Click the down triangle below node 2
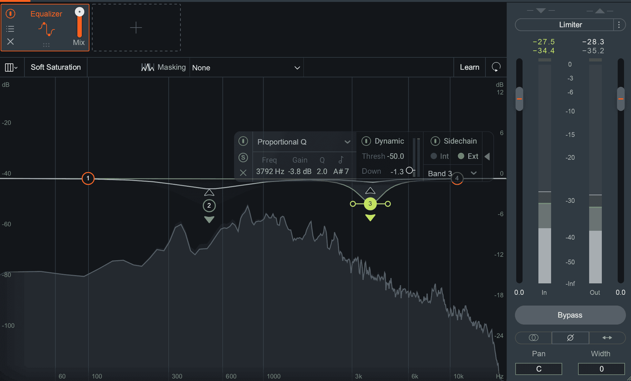Screen dimensions: 631x381 (209, 219)
